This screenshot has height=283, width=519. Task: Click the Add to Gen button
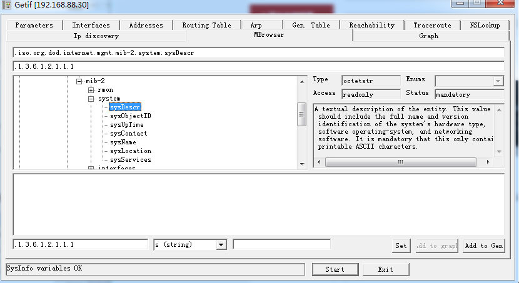click(x=484, y=246)
